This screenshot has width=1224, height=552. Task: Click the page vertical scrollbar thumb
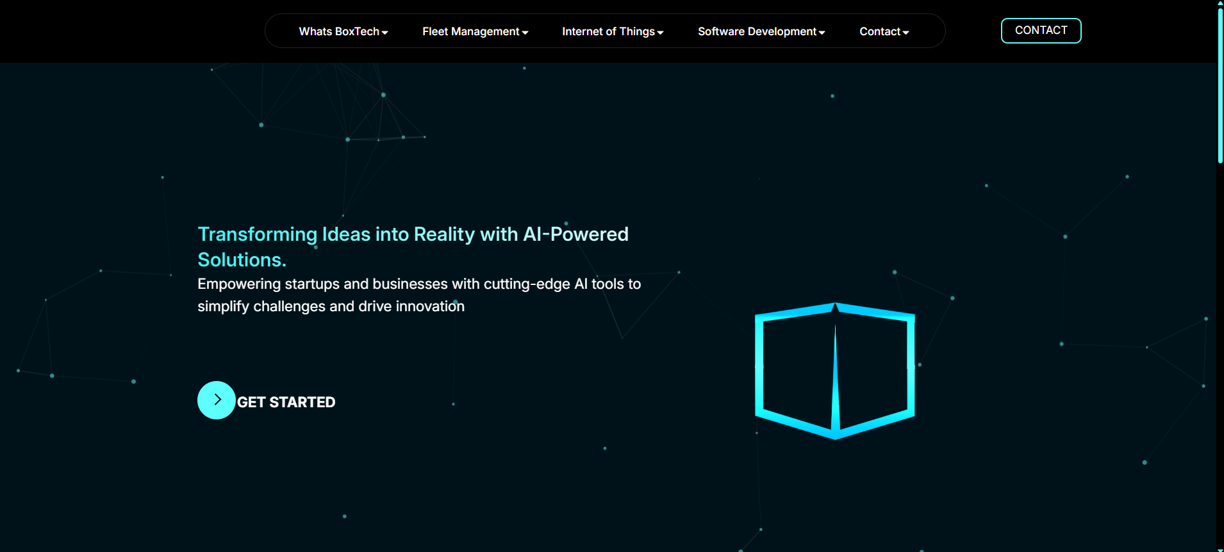pos(1220,85)
